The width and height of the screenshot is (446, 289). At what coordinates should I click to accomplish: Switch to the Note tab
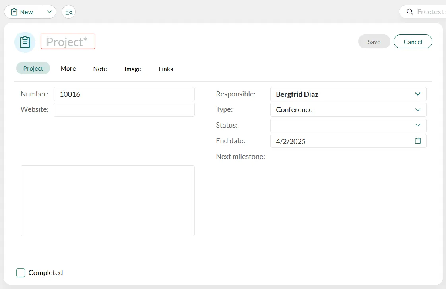click(100, 69)
